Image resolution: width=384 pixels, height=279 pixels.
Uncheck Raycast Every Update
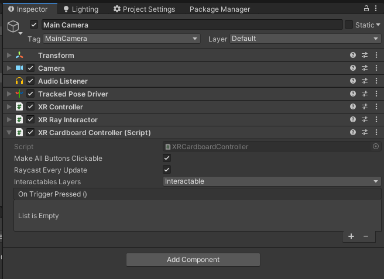pyautogui.click(x=167, y=170)
